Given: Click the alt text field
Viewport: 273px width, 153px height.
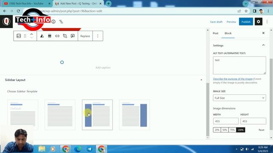Looking at the screenshot, I should pos(239,65).
